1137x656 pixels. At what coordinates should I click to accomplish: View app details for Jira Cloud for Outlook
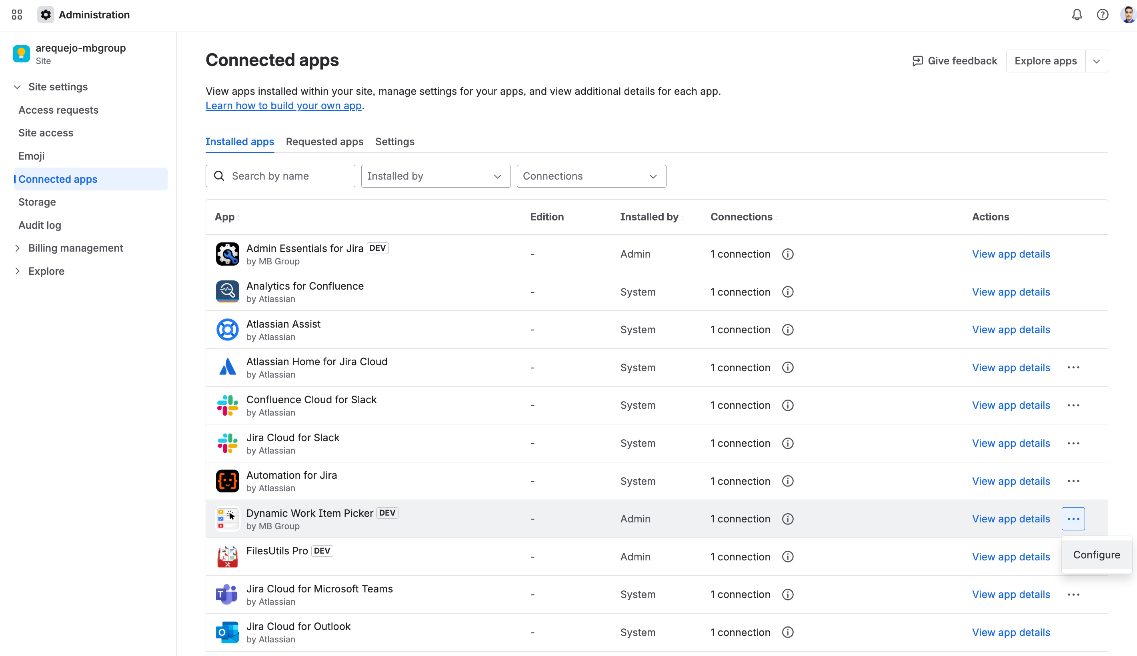1011,632
